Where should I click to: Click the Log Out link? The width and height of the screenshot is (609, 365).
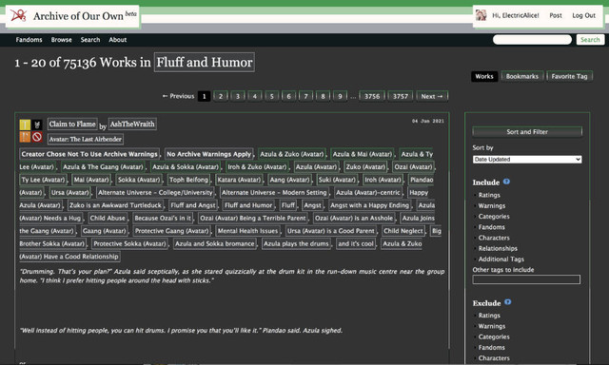click(x=583, y=15)
